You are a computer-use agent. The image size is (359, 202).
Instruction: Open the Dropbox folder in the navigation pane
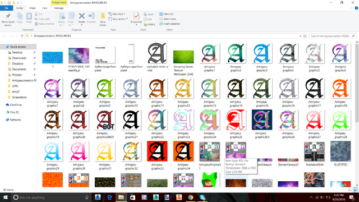click(x=18, y=63)
